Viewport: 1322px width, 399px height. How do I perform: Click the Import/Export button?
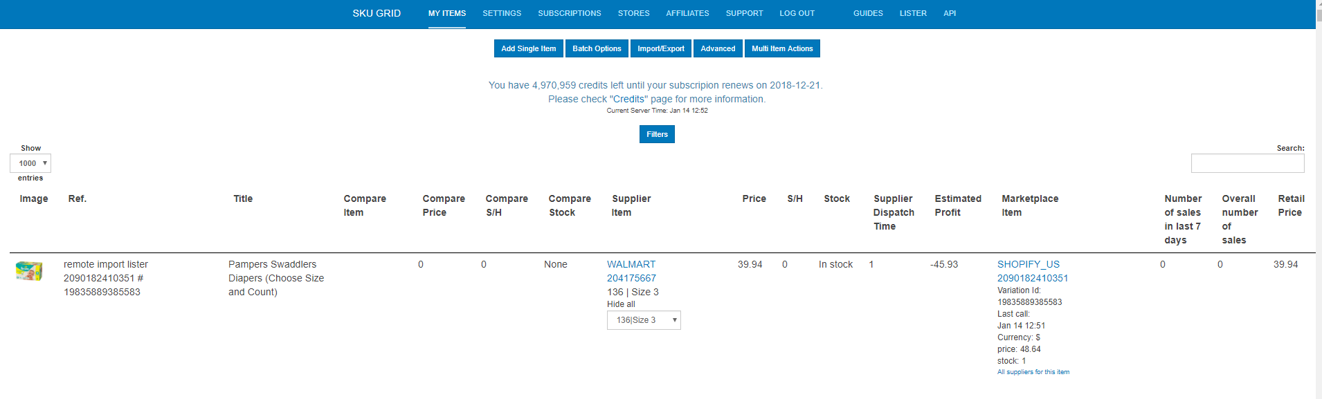[661, 48]
